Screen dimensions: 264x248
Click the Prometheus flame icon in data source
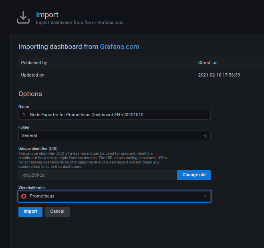tap(24, 196)
